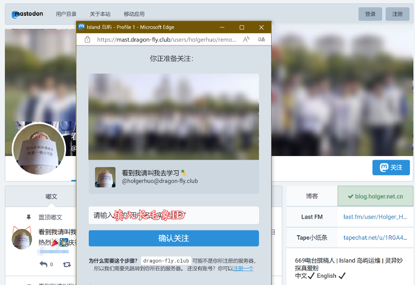Click the Mastodon ID input field
This screenshot has width=415, height=285.
coord(173,215)
